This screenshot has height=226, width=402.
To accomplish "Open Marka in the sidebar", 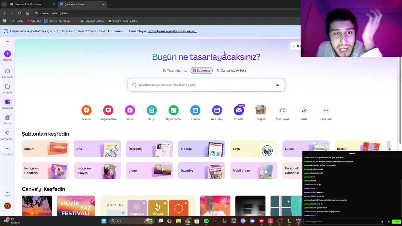I will tap(8, 119).
